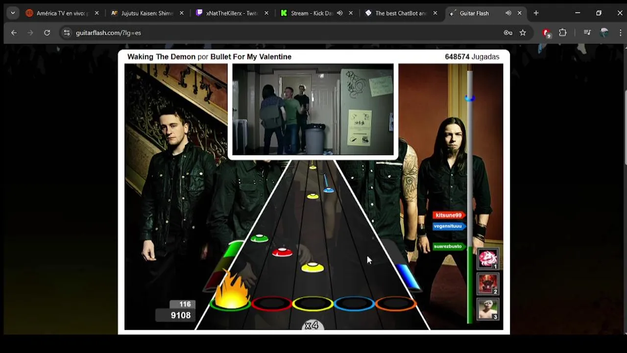Close the América TV en vivo tab
The image size is (627, 353).
click(x=96, y=13)
